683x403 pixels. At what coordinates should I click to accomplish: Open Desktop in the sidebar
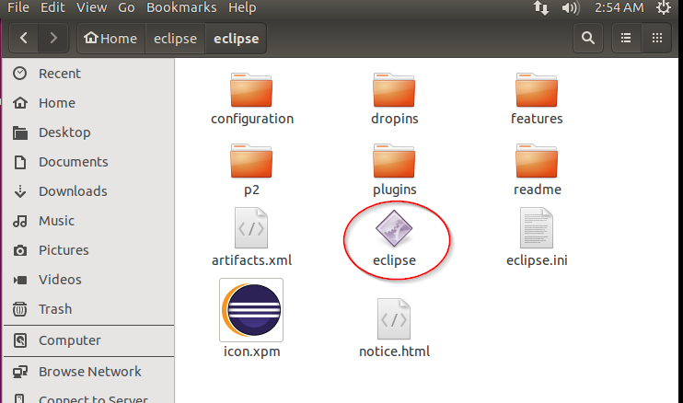[89, 132]
